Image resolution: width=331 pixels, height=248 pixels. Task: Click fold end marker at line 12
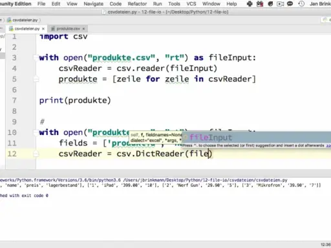36,154
